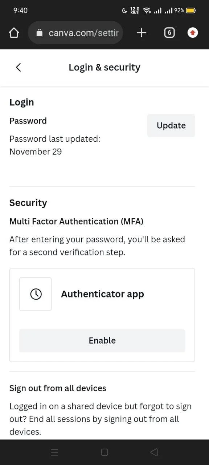Tap the do-not-disturb moon status icon

point(124,11)
